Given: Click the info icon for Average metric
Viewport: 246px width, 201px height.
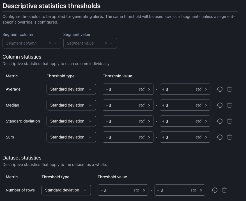Looking at the screenshot, I should click(x=220, y=89).
